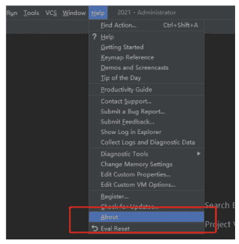Select Edit Custom VM Options
Viewport: 239px width, 244px height.
coord(147,185)
